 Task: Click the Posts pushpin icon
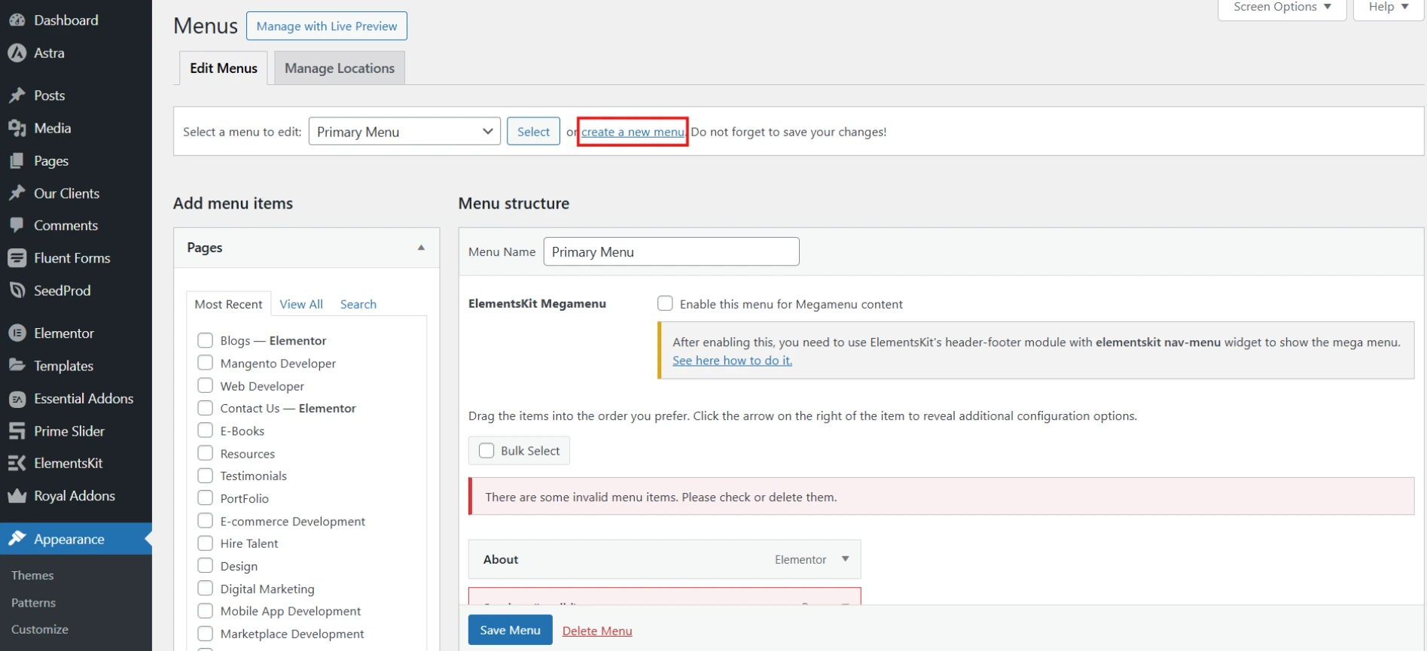[x=17, y=96]
